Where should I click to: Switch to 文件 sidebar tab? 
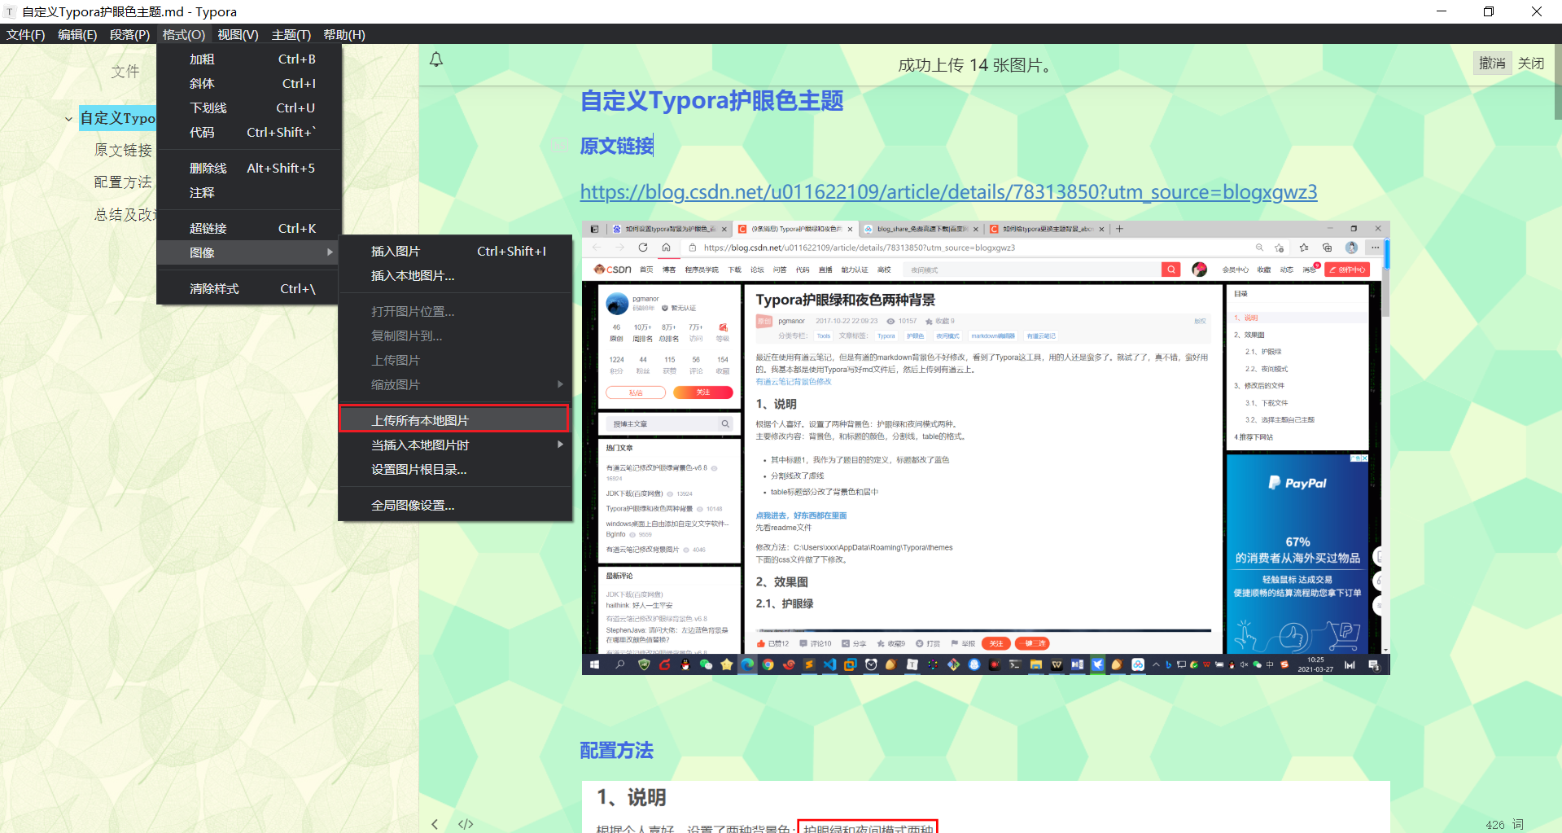coord(125,72)
